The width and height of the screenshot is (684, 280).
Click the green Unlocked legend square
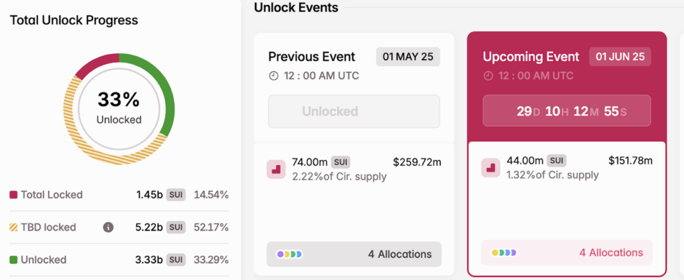(13, 260)
